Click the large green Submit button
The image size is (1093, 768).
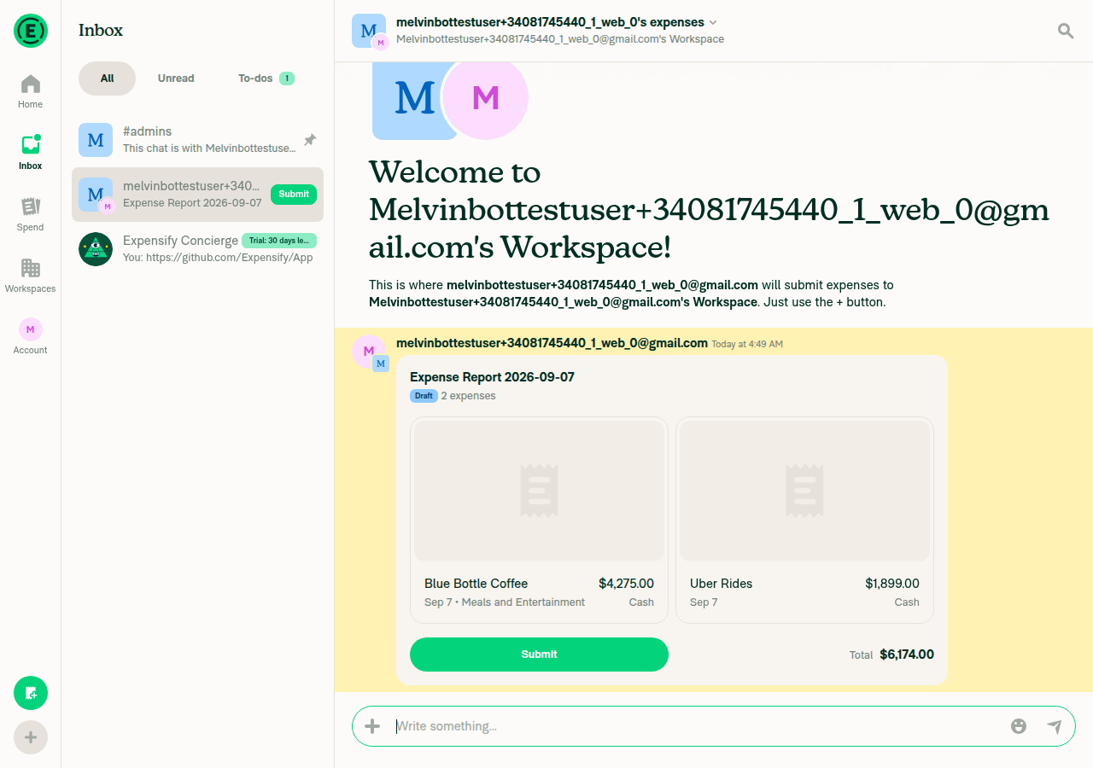[539, 655]
